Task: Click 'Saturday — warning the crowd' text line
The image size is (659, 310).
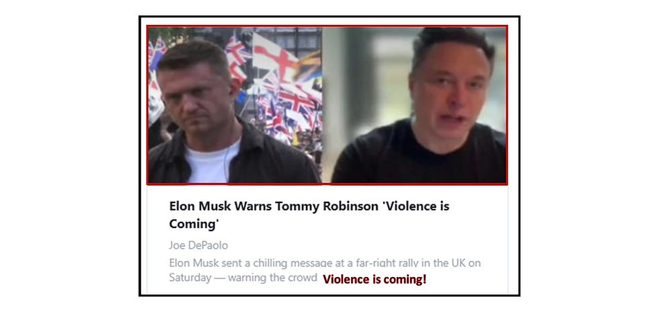Action: 243,278
